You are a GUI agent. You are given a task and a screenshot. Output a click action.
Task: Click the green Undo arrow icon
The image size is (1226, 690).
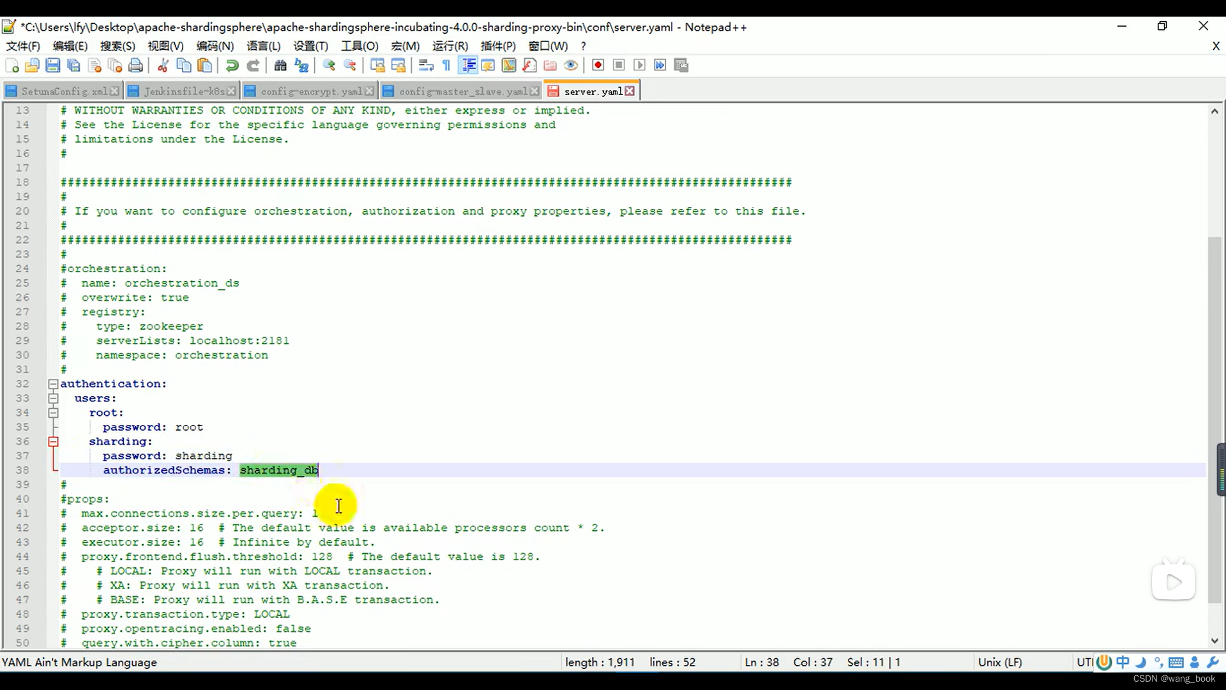tap(232, 65)
